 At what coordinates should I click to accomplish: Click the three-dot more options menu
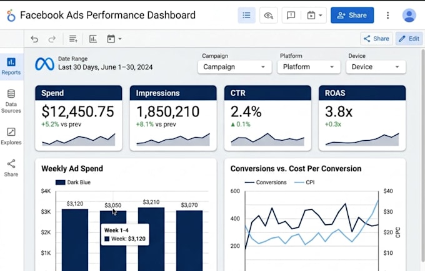[388, 16]
